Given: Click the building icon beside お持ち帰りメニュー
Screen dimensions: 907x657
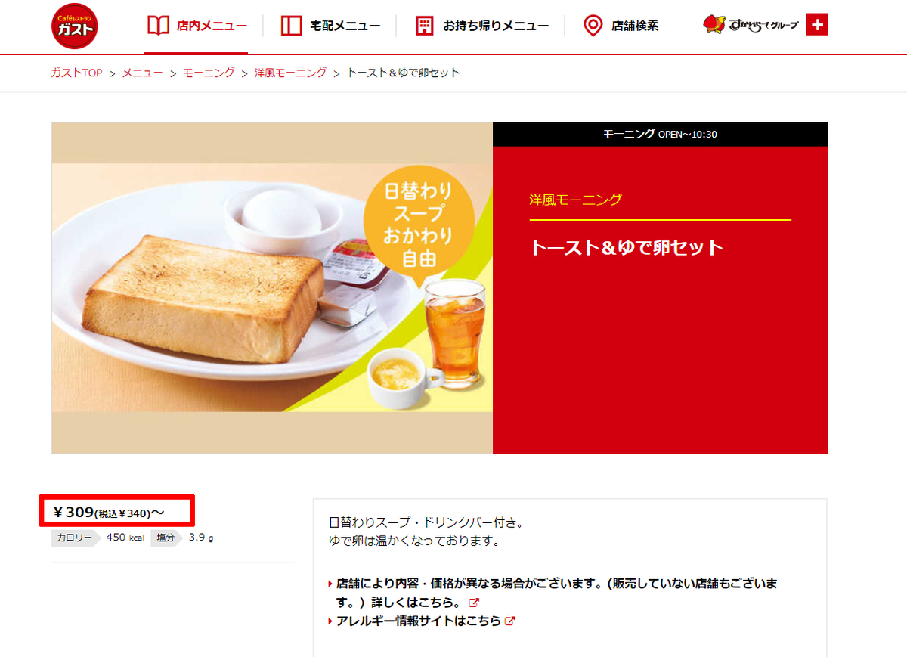Looking at the screenshot, I should click(x=425, y=26).
